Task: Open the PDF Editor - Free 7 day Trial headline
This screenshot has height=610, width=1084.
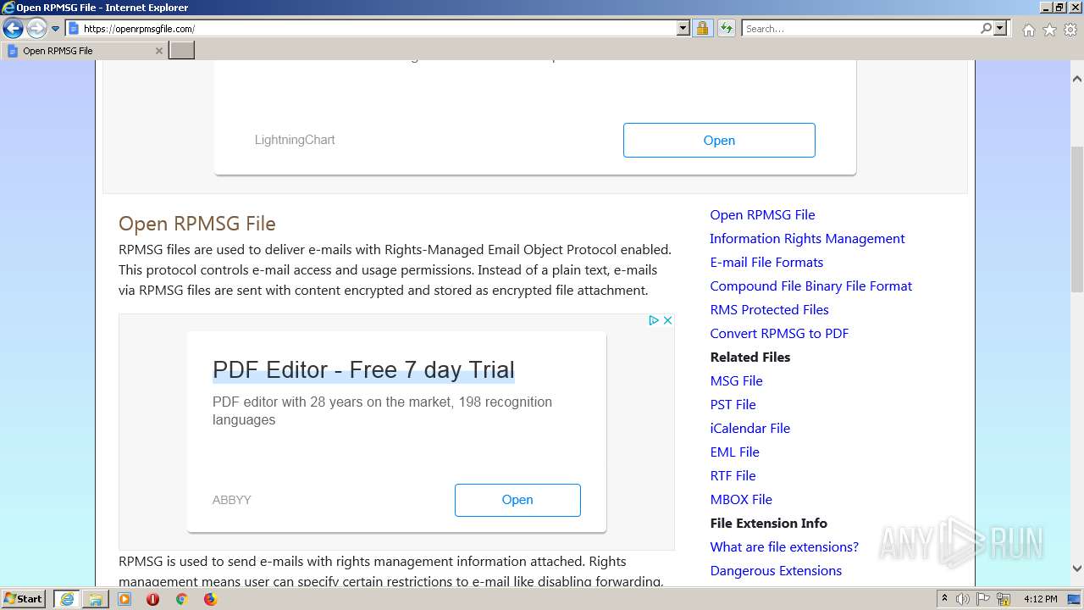Action: [363, 370]
